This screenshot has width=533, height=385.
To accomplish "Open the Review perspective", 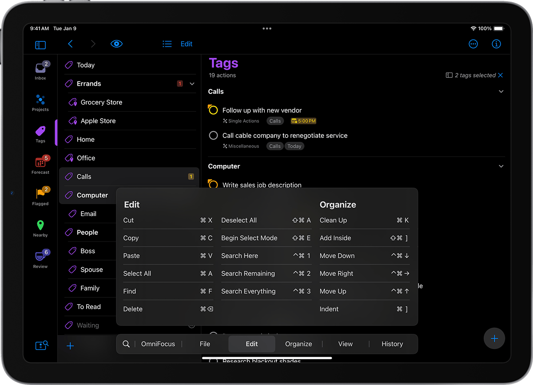I will 40,259.
